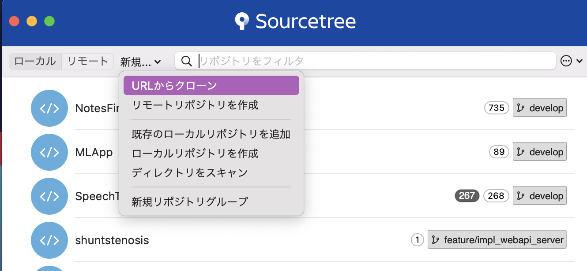Viewport: 587px width, 271px height.
Task: Choose 既存のローカルリポジトリを追加 option
Action: 211,134
